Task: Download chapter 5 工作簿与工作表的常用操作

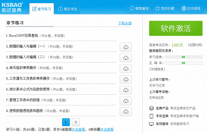Action: tap(126, 79)
